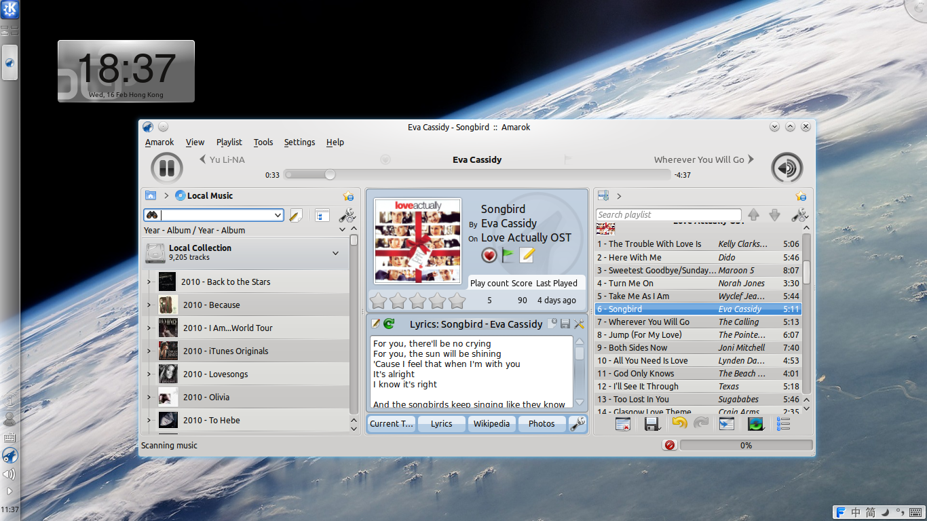
Task: Edit track details with pencil icon
Action: (527, 255)
